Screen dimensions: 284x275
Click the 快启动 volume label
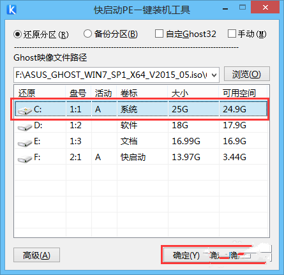tap(133, 158)
